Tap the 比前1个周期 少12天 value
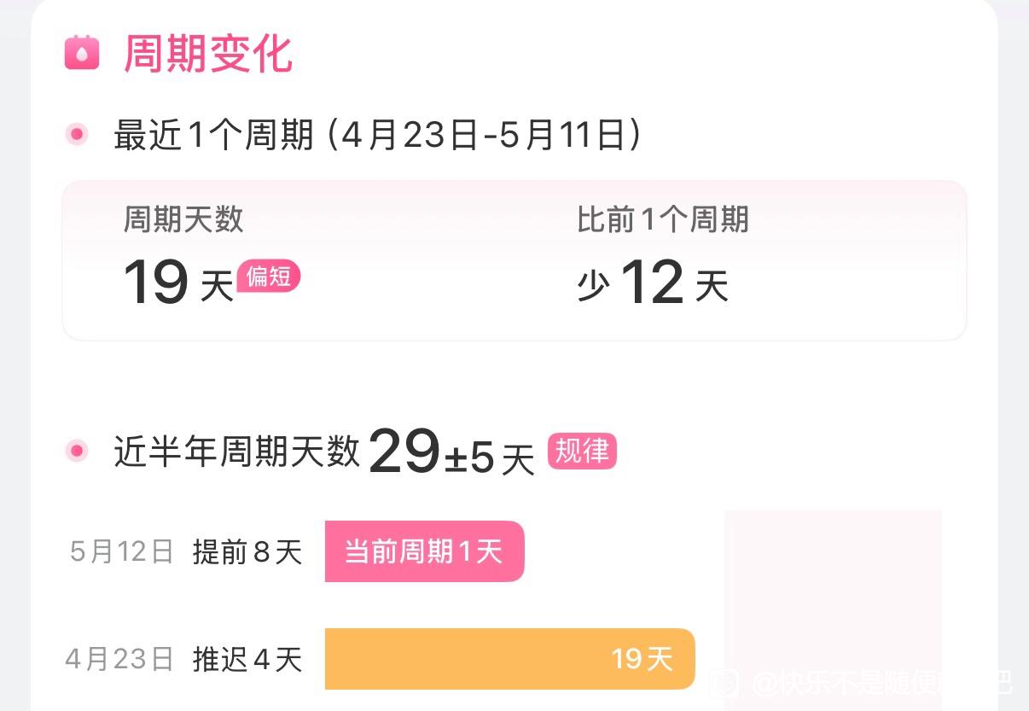Viewport: 1029px width, 711px height. pyautogui.click(x=653, y=283)
